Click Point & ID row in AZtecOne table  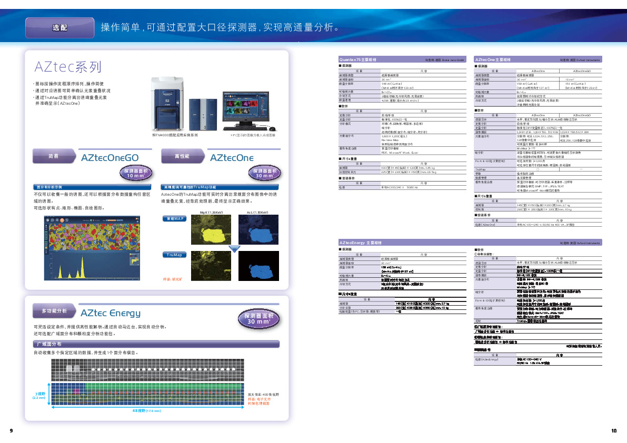point(538,163)
